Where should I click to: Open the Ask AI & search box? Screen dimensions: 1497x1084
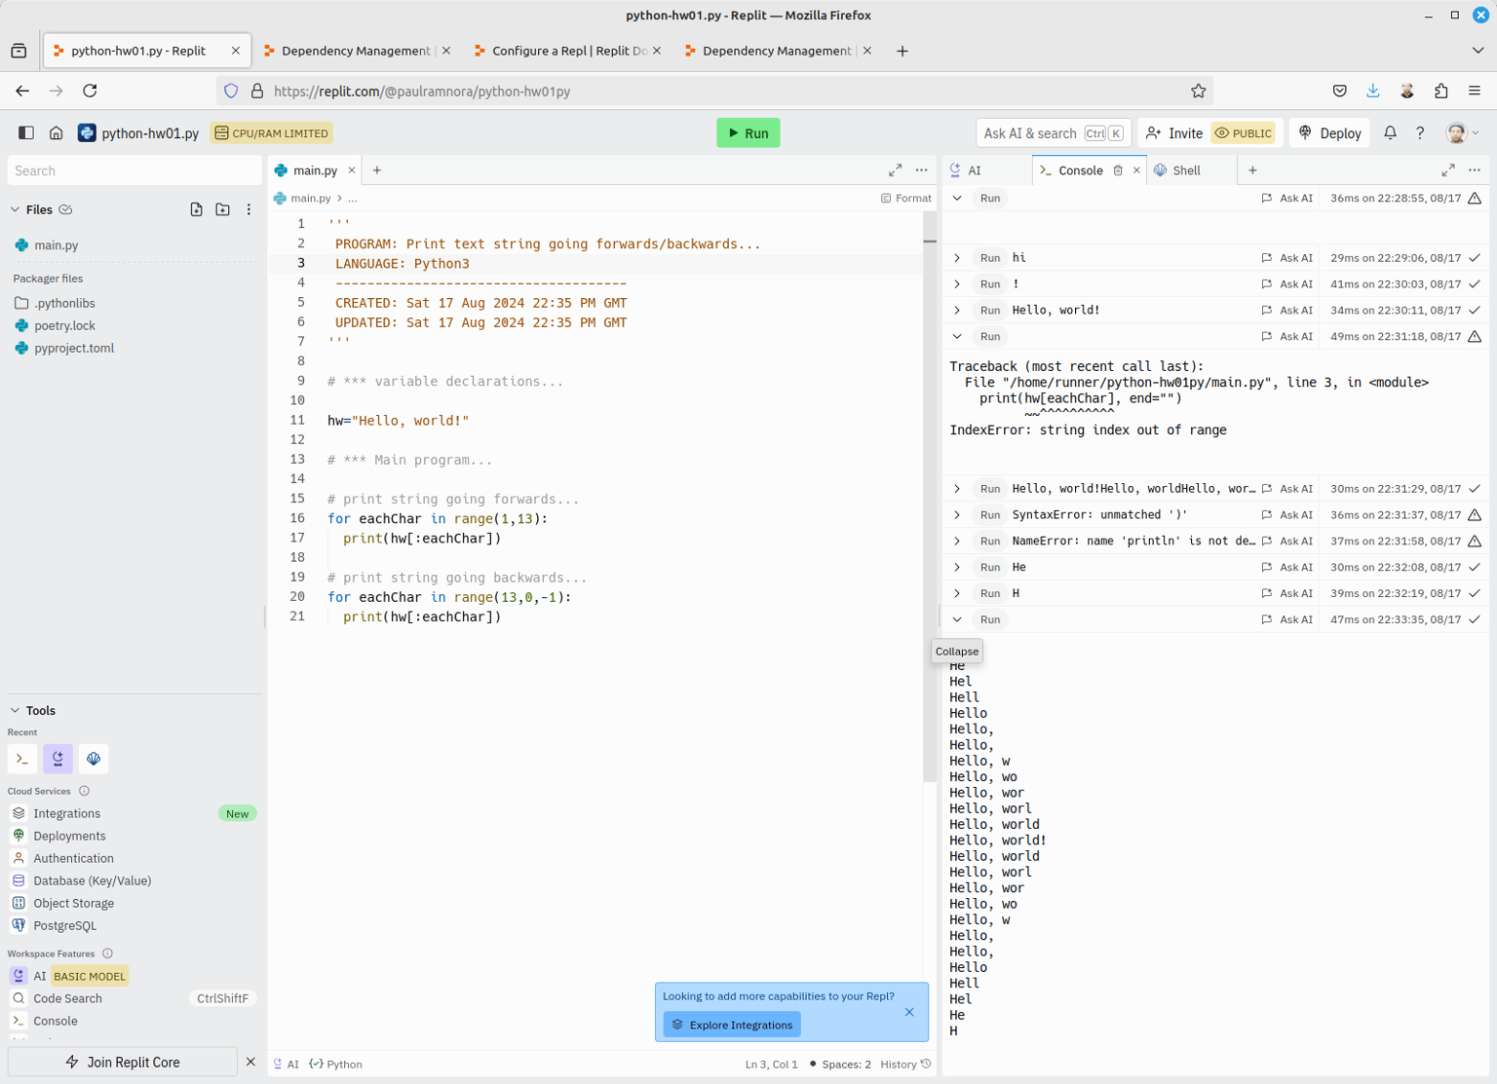[x=1054, y=133]
